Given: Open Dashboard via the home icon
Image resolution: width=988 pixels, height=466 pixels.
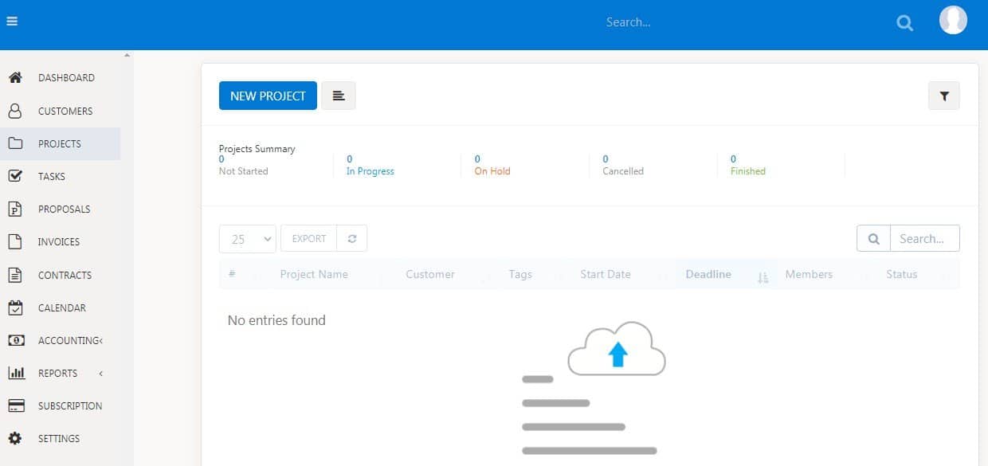Looking at the screenshot, I should point(15,78).
